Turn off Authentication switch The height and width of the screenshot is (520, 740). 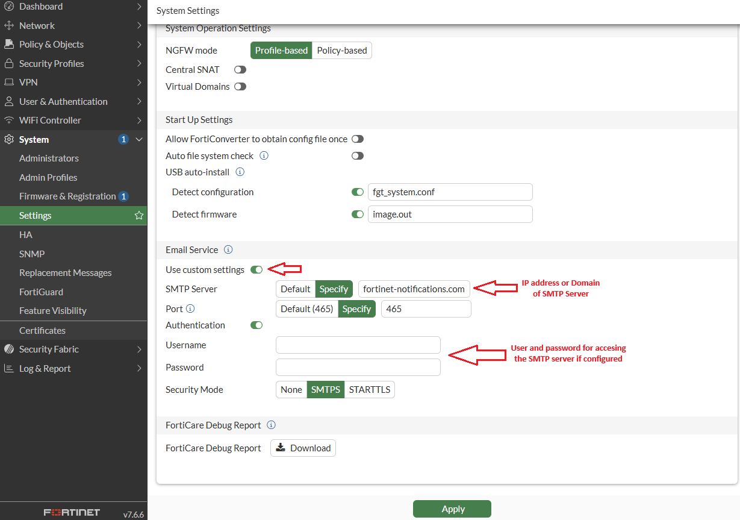257,325
